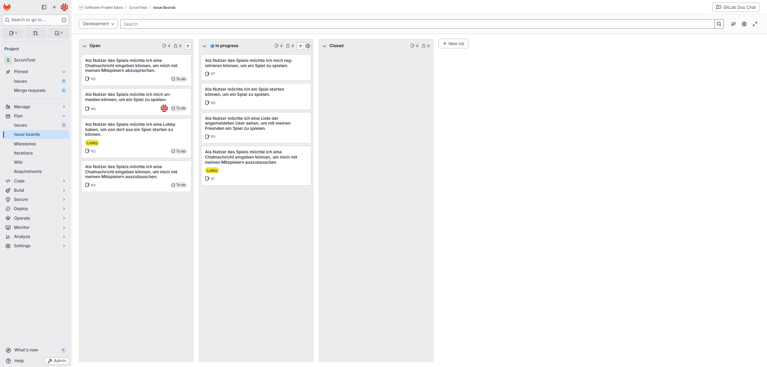
Task: Open the Development board dropdown
Action: [x=98, y=24]
